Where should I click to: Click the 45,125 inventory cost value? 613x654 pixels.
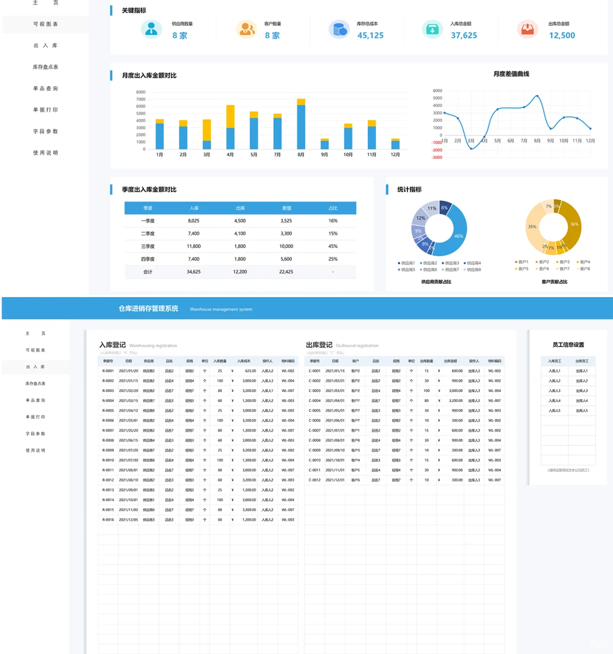pos(370,36)
